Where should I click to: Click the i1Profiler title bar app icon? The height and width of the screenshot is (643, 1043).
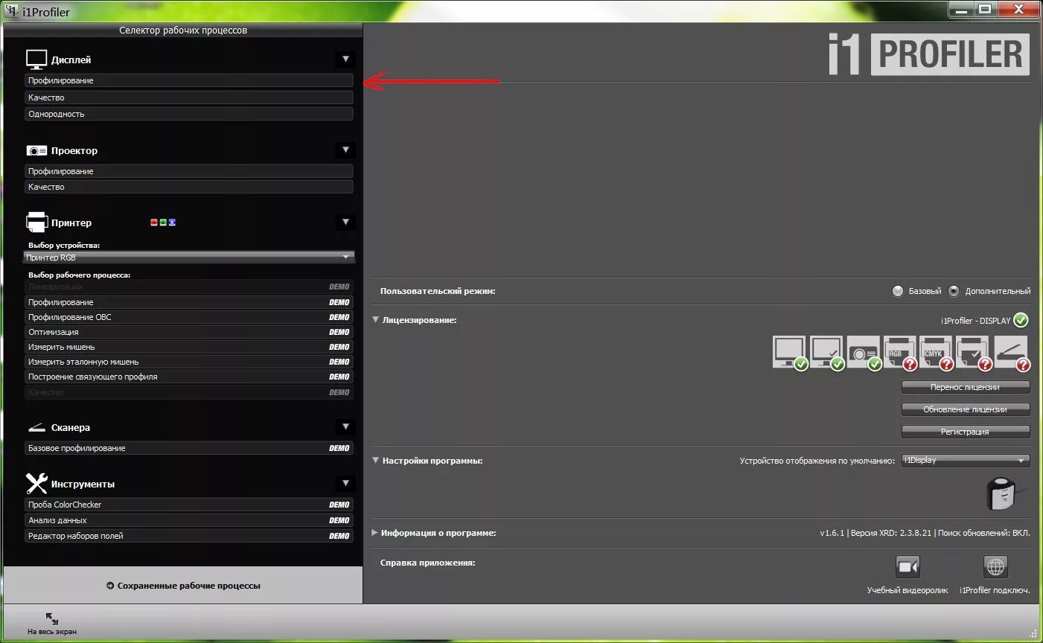(12, 10)
